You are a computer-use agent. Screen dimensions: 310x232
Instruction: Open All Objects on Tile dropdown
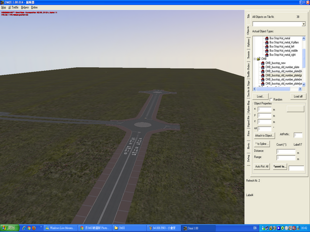pos(304,24)
